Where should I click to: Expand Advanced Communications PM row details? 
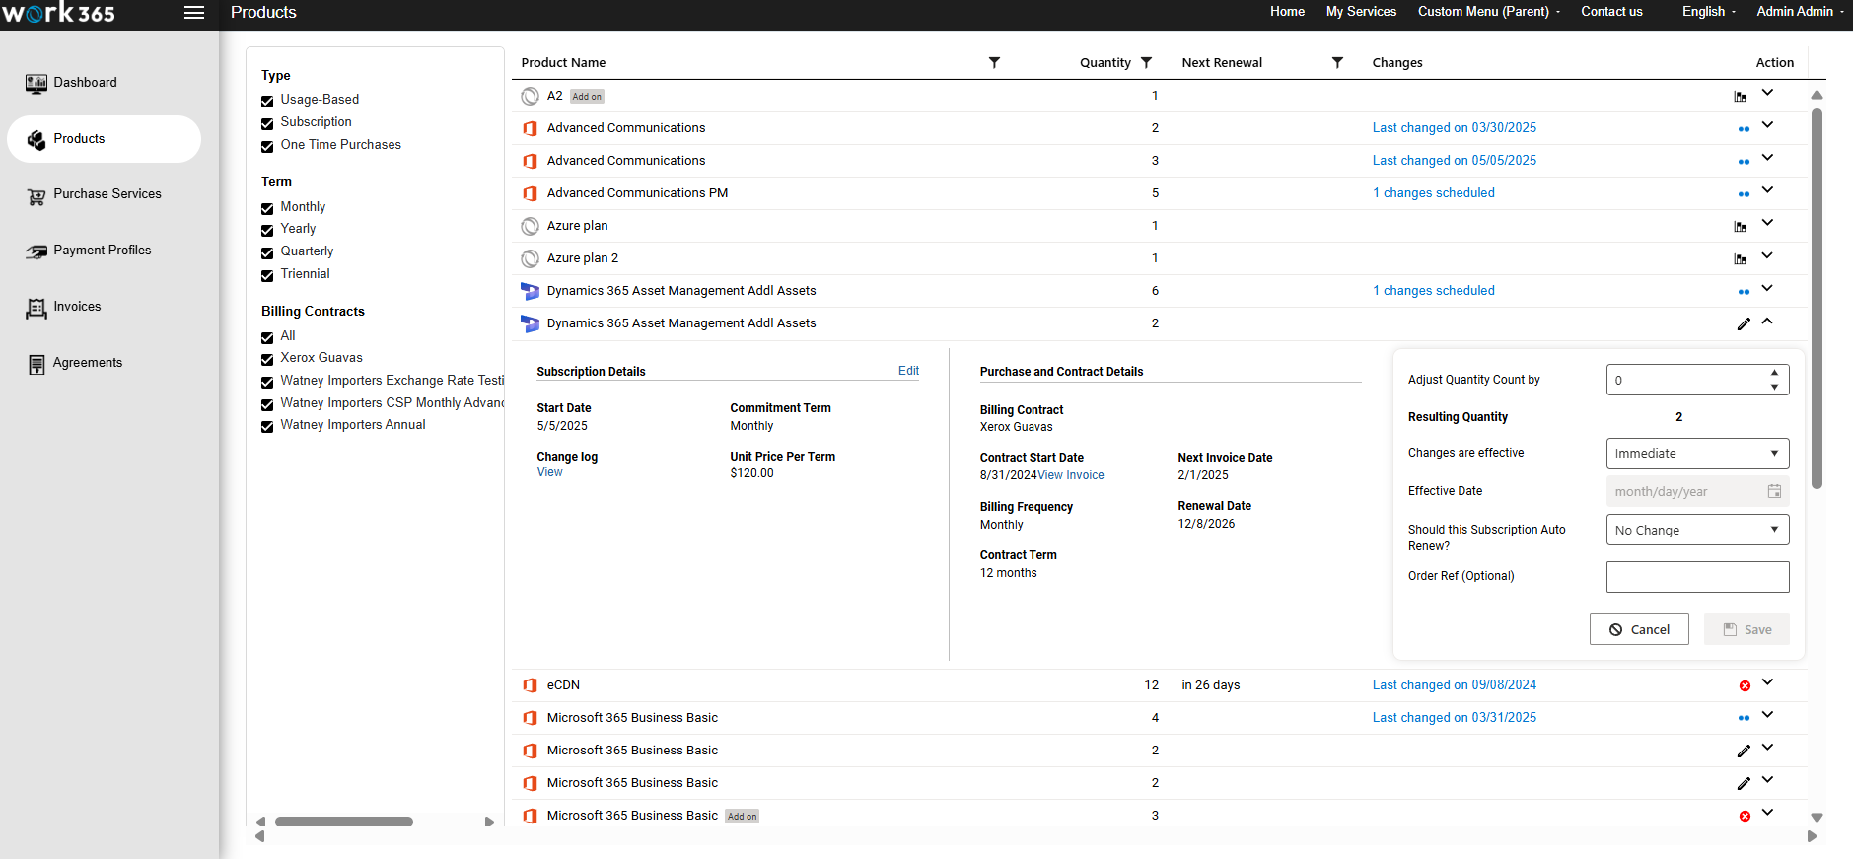[x=1767, y=190]
